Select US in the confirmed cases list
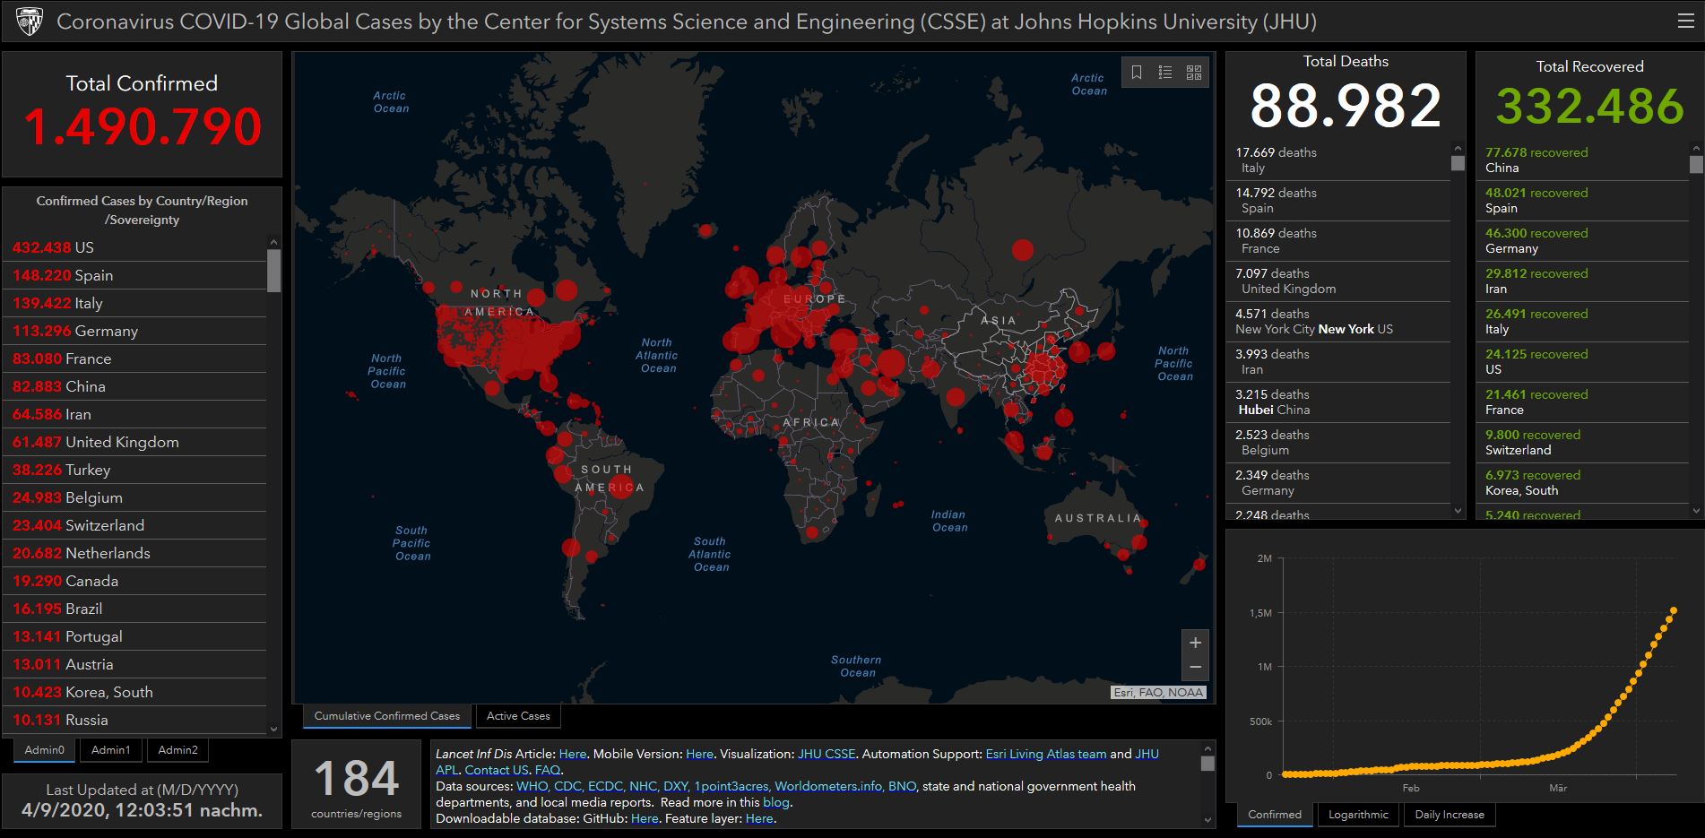Screen dimensions: 1705x838 click(x=83, y=247)
